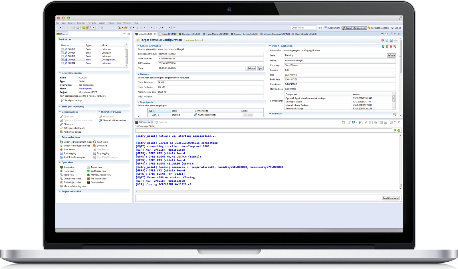The image size is (458, 269).
Task: Check the COM34 device checkbox
Action: pyautogui.click(x=62, y=63)
